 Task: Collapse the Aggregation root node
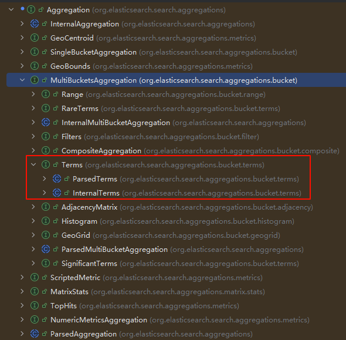tap(11, 9)
